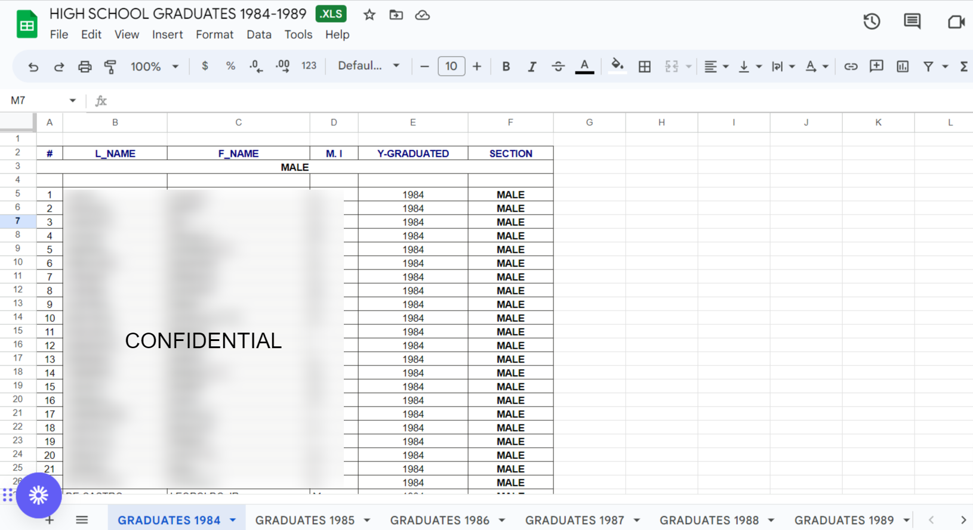
Task: Click the purple floating assistant button
Action: click(39, 495)
